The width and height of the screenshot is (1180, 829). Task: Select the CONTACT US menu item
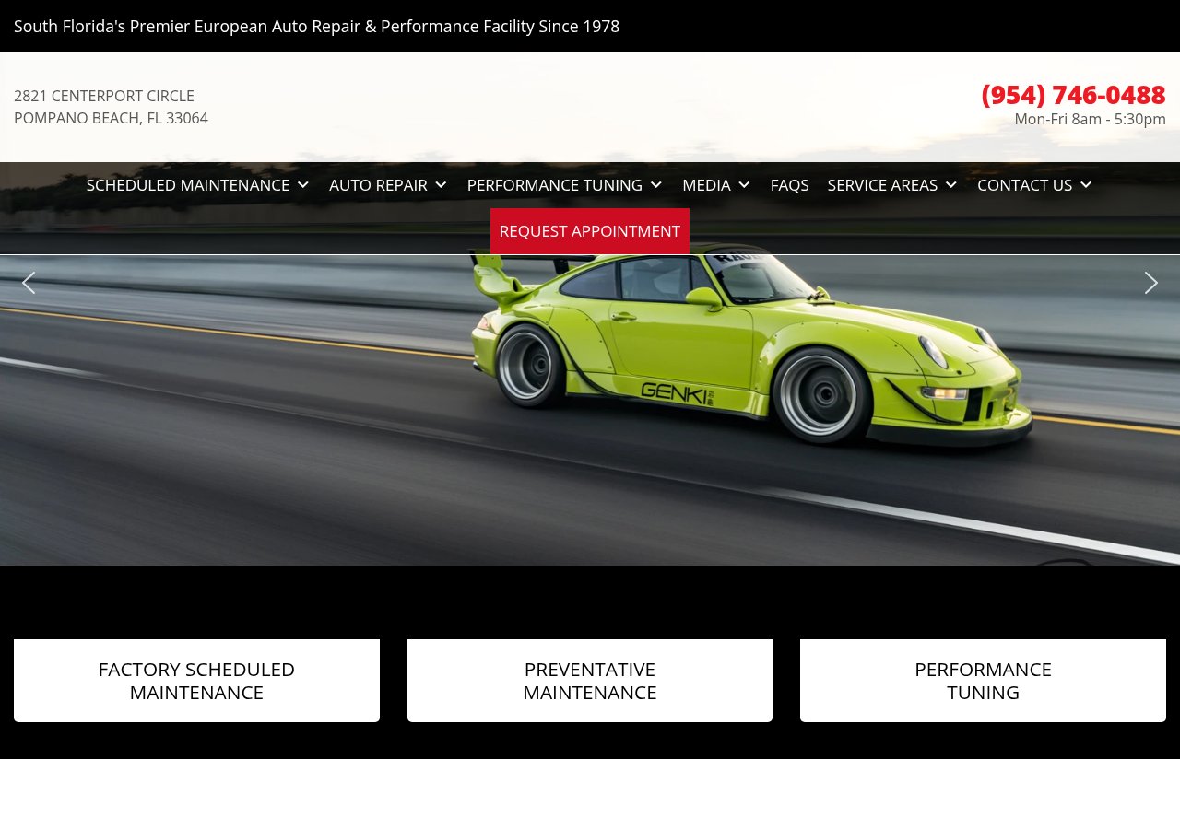coord(1024,184)
